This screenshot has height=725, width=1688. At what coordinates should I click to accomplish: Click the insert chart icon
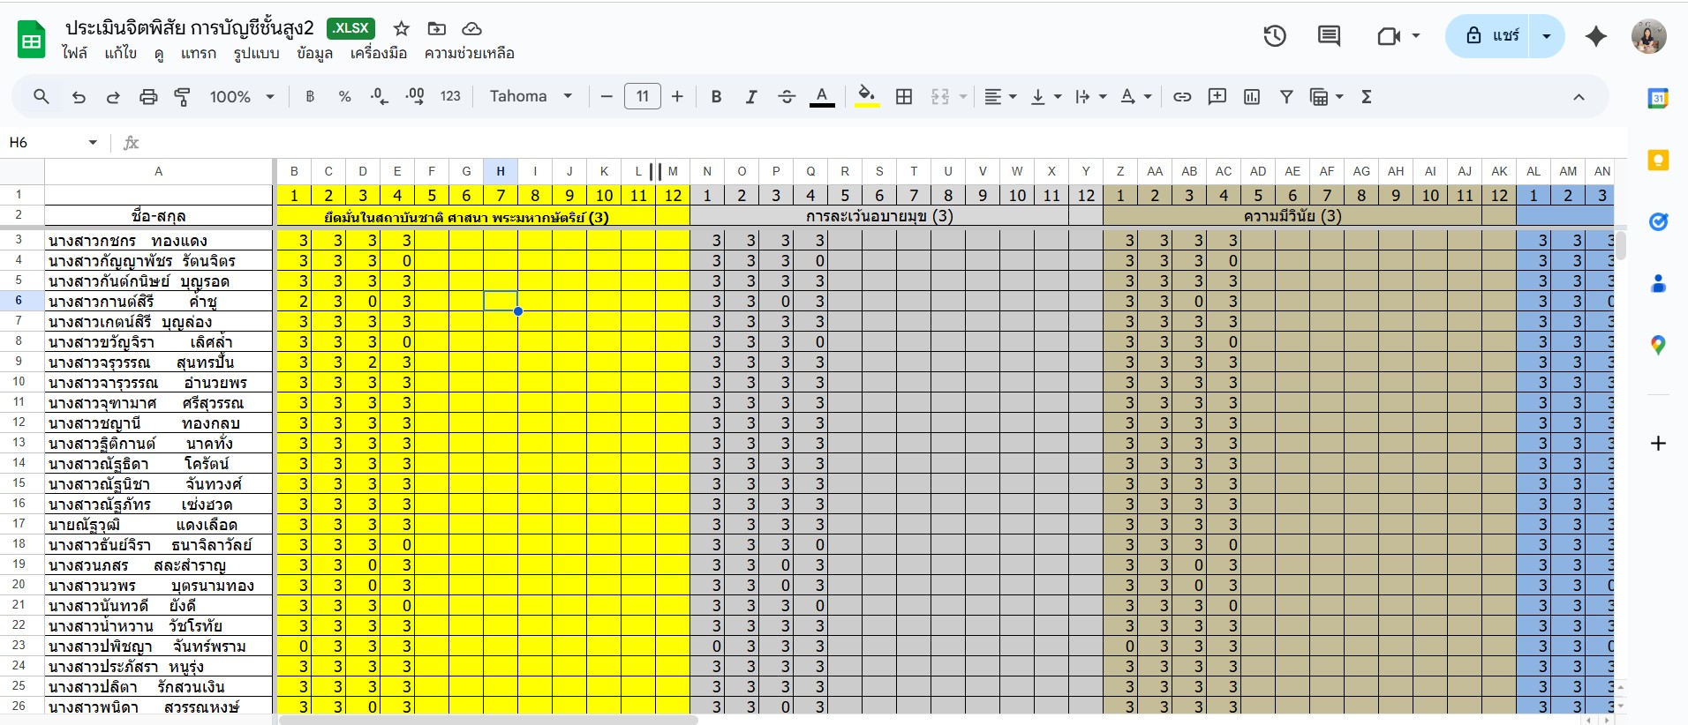(x=1251, y=97)
